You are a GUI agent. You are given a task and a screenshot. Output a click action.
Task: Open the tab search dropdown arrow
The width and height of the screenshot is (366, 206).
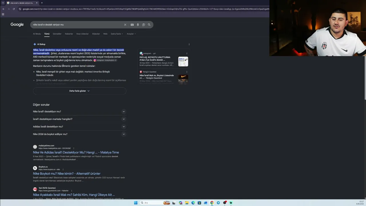(3, 3)
